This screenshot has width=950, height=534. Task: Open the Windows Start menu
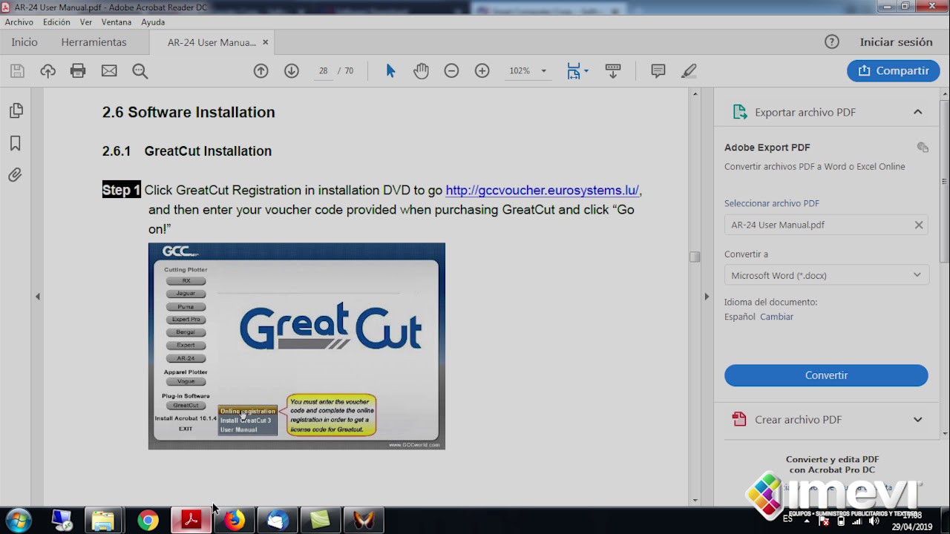18,521
